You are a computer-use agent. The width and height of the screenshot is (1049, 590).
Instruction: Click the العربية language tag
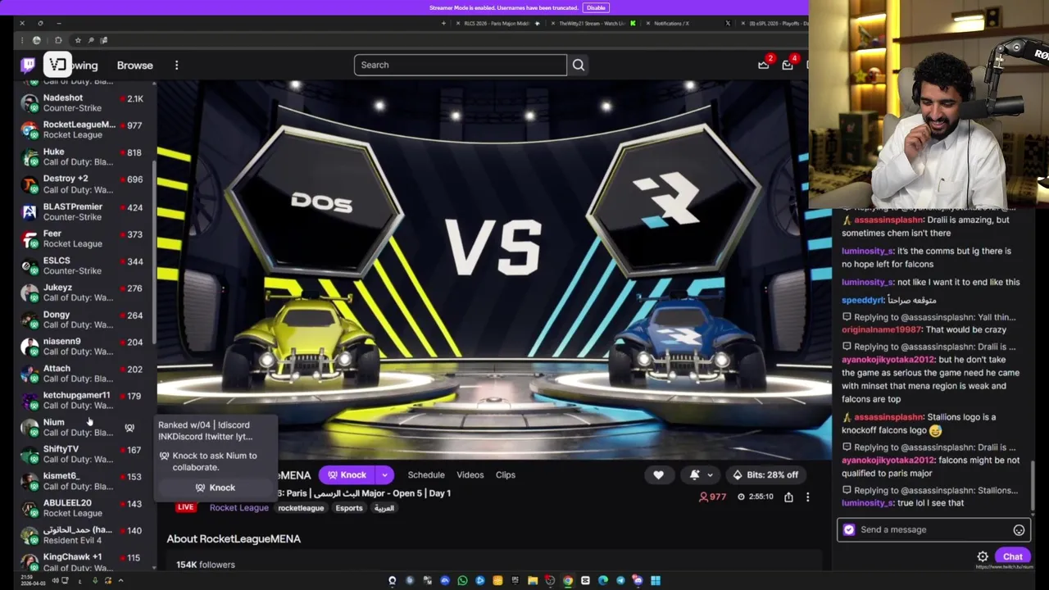click(384, 508)
